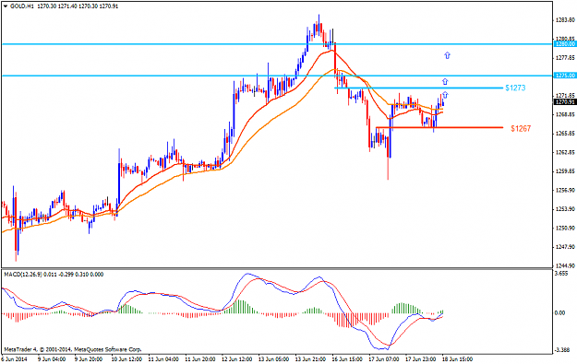Click the MetaTrader 4 MetaQuotes copyright text
The width and height of the screenshot is (577, 364).
[x=73, y=349]
